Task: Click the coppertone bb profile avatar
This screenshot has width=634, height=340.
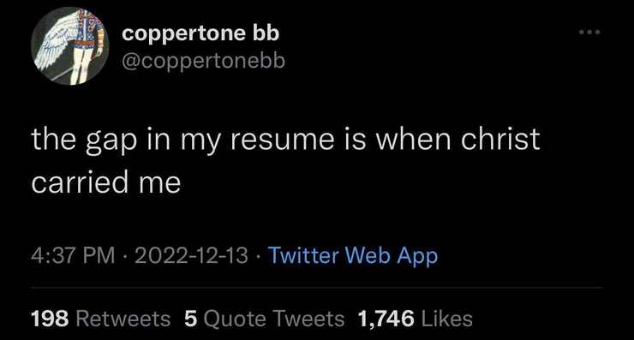Action: click(69, 45)
